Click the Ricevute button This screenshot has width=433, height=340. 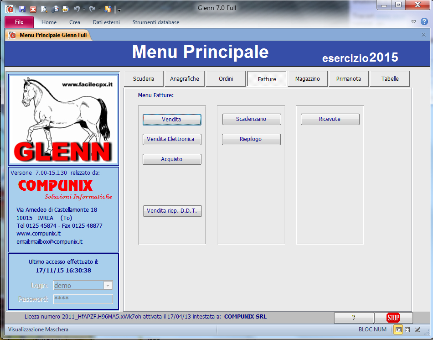tap(330, 119)
